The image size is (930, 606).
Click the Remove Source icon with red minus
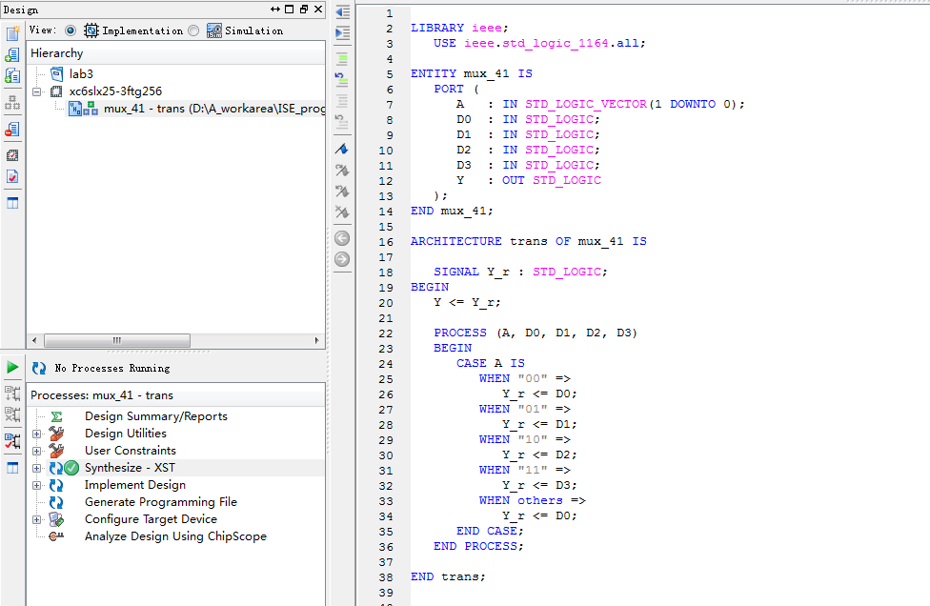pos(12,129)
